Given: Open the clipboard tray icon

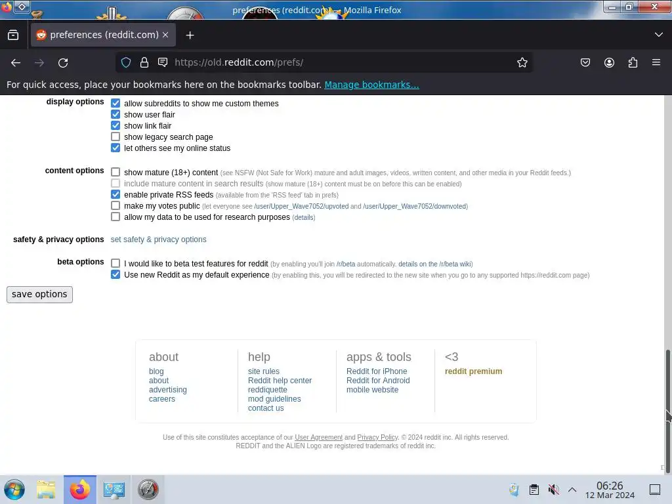Looking at the screenshot, I should (x=534, y=490).
